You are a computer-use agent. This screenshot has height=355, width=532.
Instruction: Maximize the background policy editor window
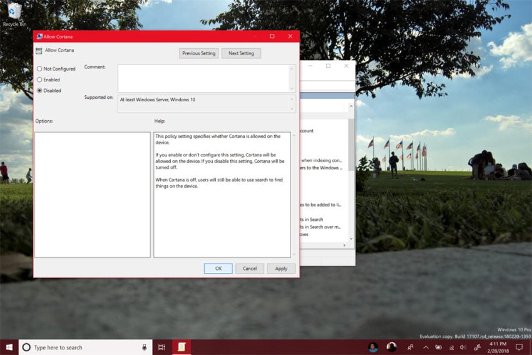[328, 66]
